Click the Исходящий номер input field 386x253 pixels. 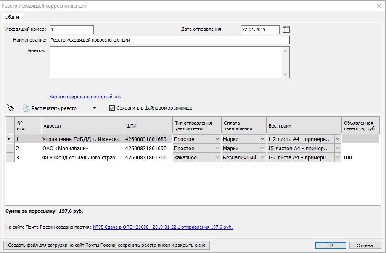[x=71, y=29]
